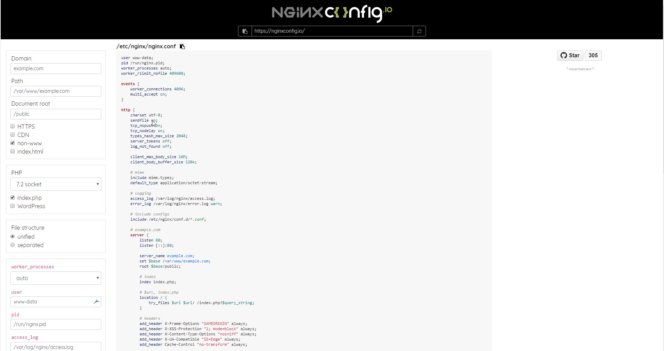
Task: Click the Document root input field
Action: point(56,114)
